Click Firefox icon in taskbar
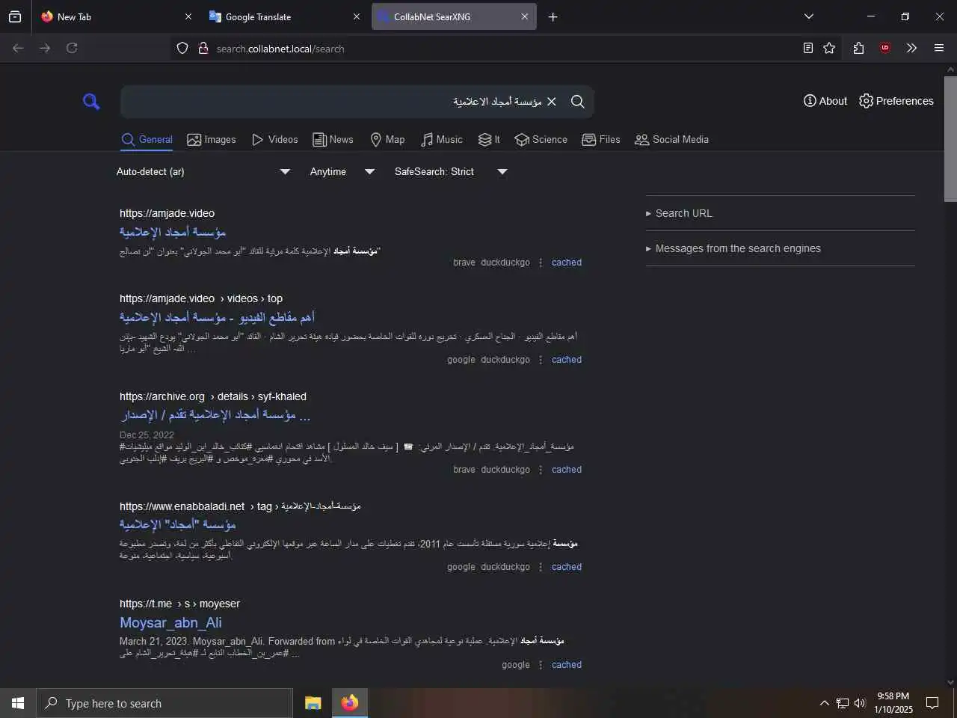The image size is (957, 718). [x=349, y=703]
